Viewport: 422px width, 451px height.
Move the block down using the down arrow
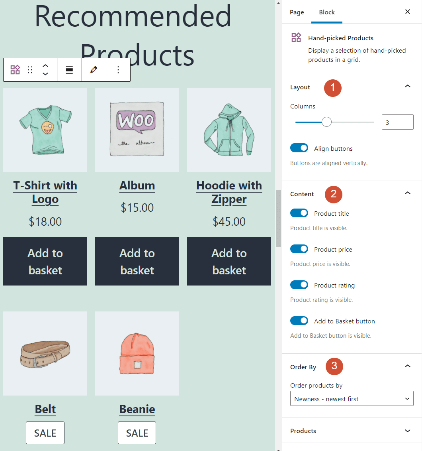point(45,75)
